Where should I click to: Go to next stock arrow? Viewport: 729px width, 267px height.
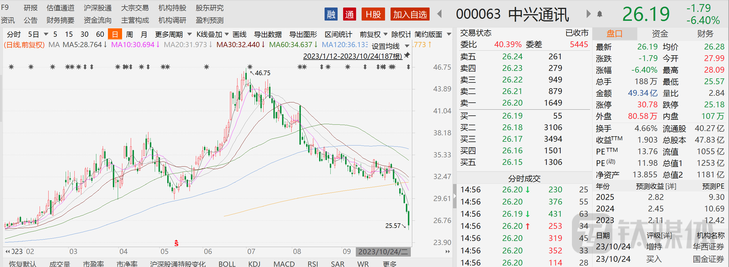[x=588, y=14]
